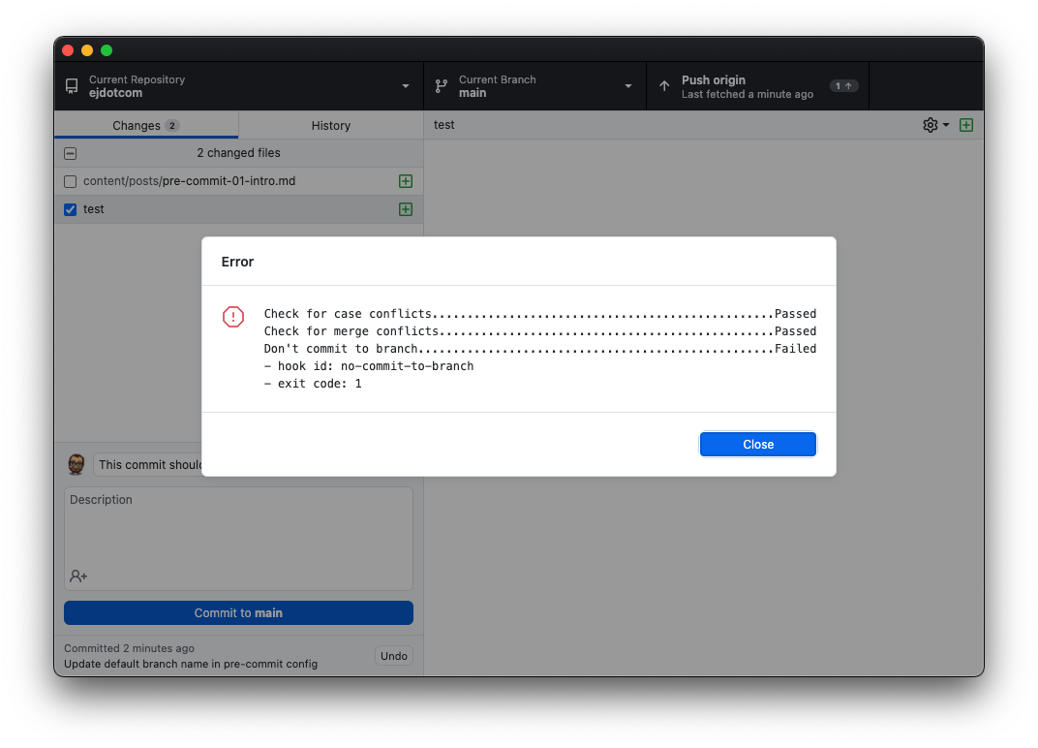Click the added status icon for pre-commit-01-intro.md
This screenshot has height=748, width=1038.
406,181
